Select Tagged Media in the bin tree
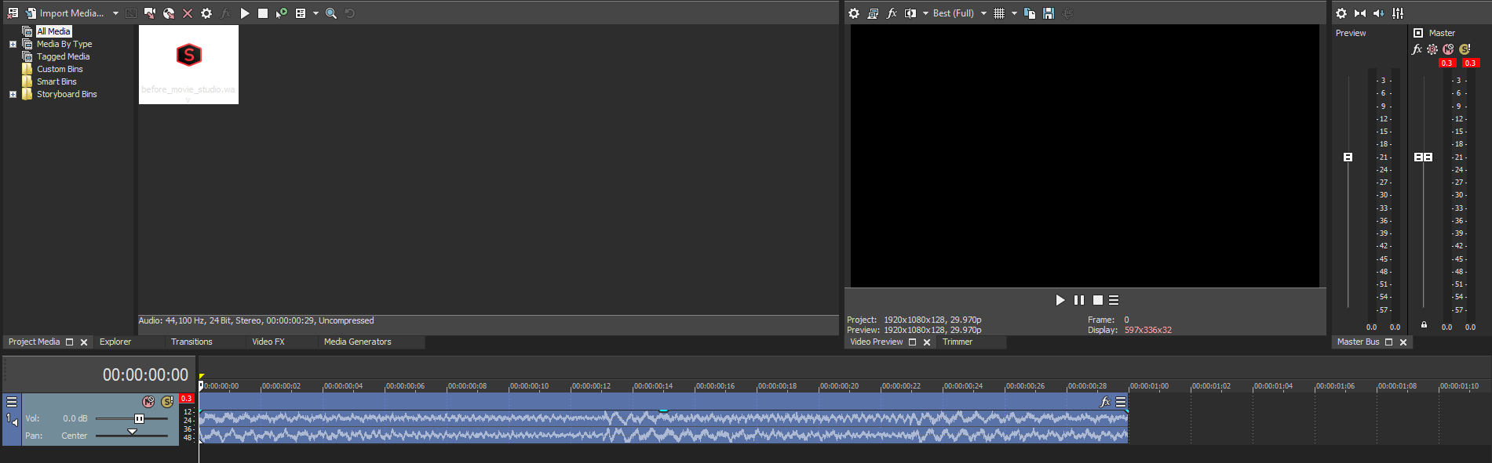Viewport: 1492px width, 463px height. (x=63, y=56)
